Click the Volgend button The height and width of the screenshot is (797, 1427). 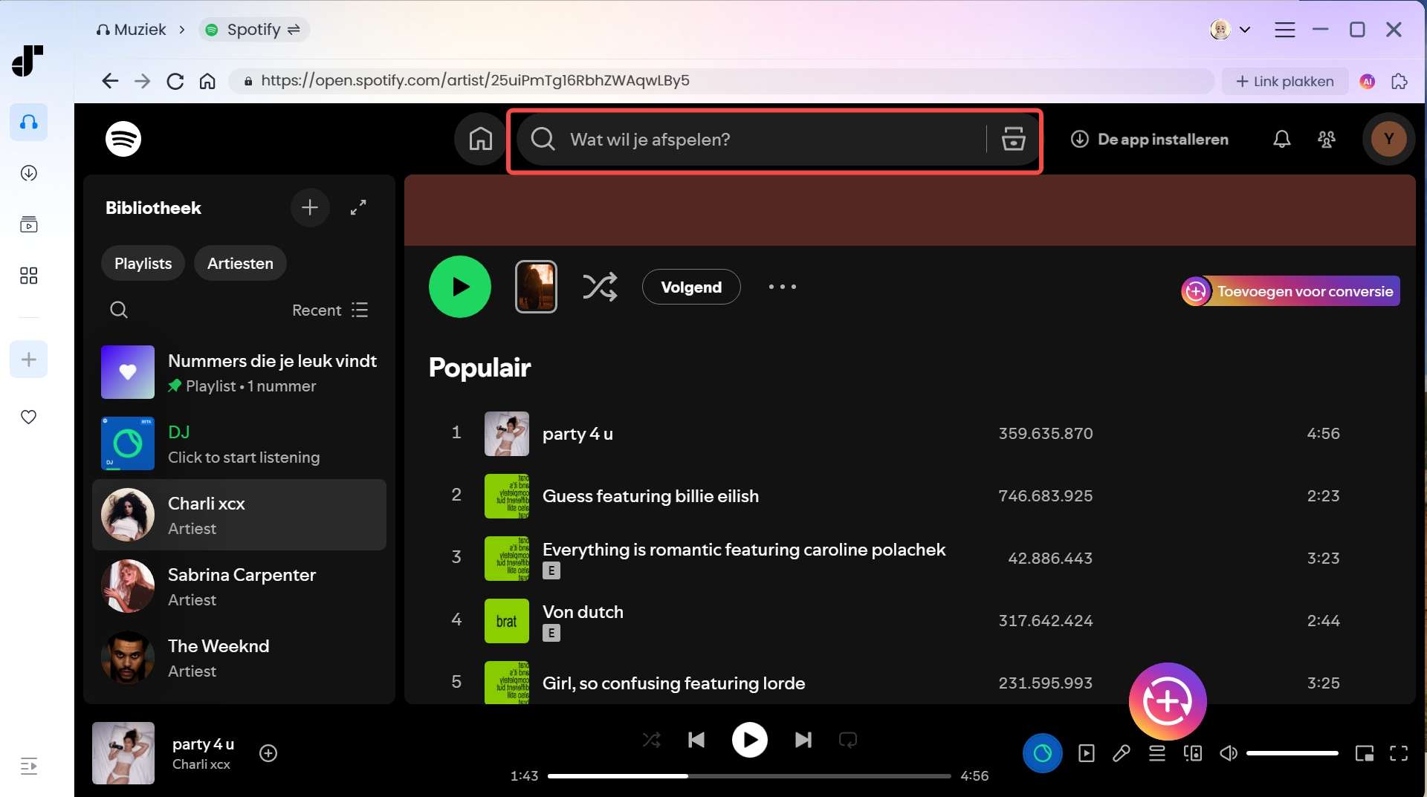[x=691, y=287]
